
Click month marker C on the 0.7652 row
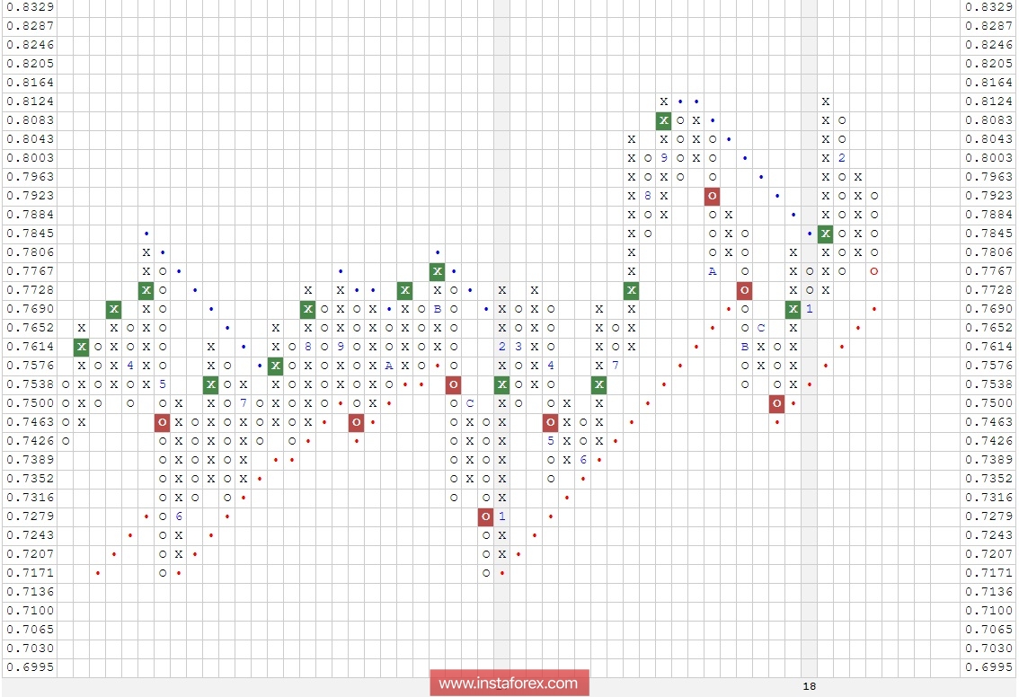pyautogui.click(x=761, y=328)
